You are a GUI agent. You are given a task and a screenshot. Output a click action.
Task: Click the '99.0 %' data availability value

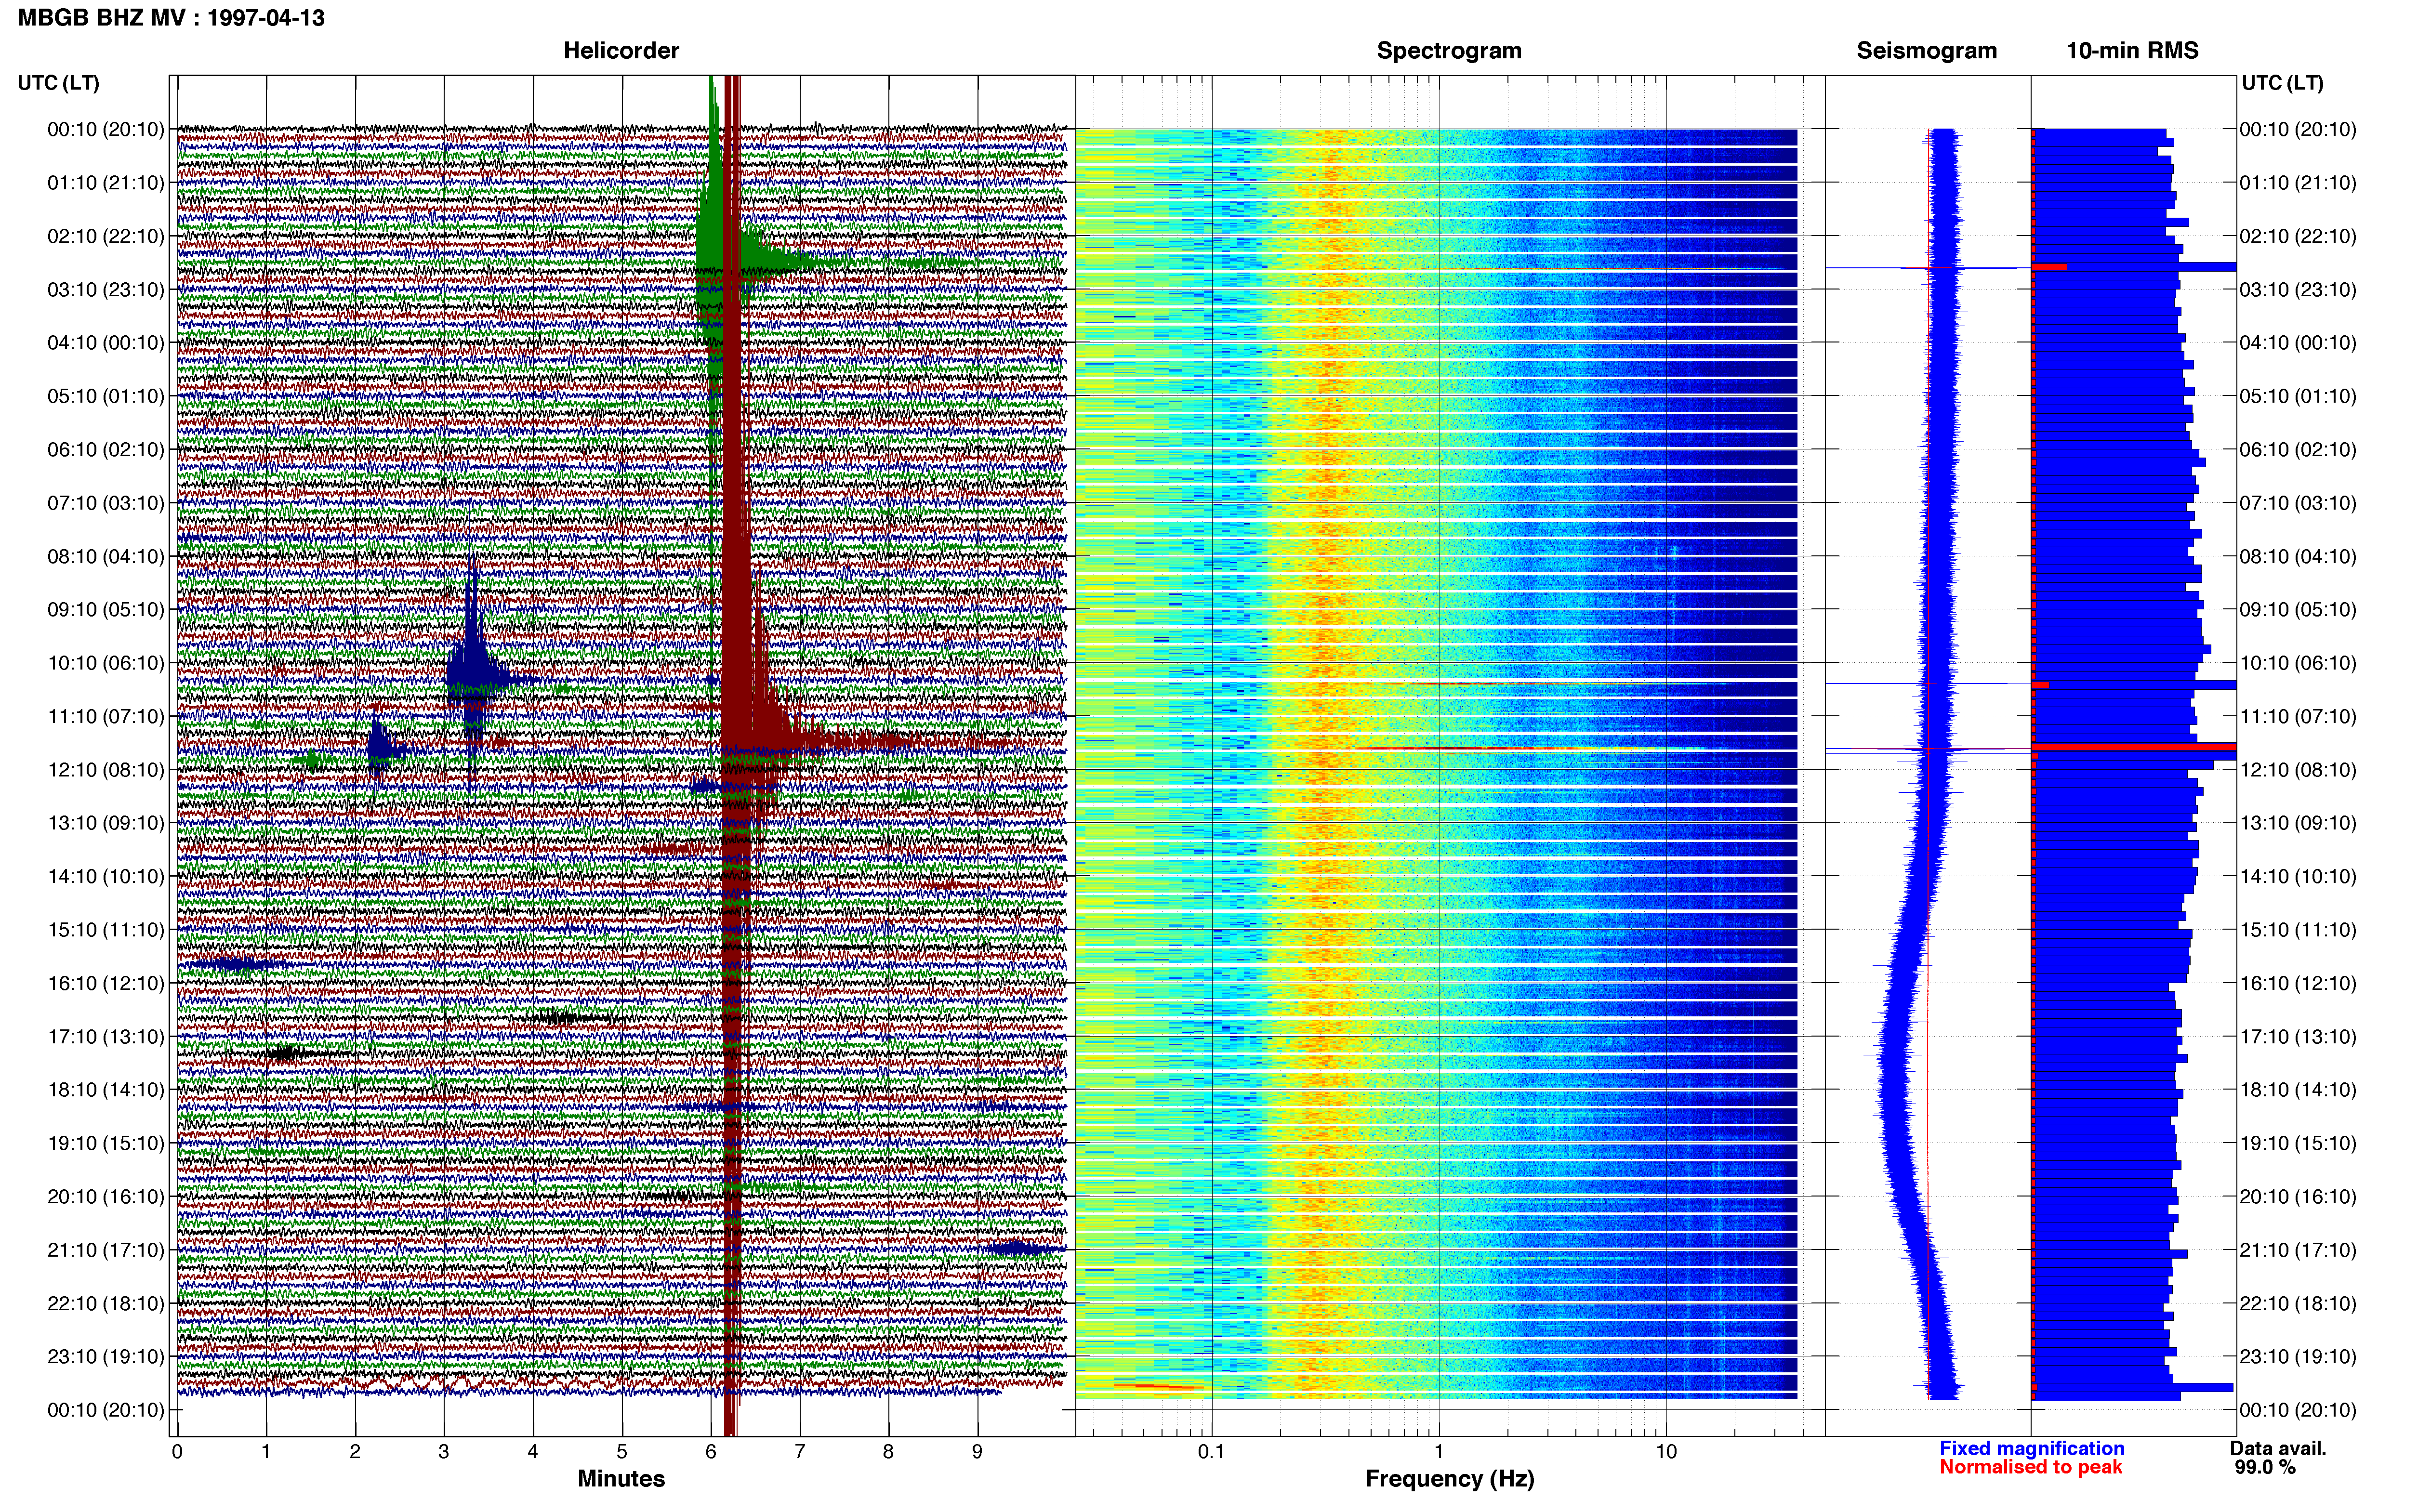coord(2265,1467)
